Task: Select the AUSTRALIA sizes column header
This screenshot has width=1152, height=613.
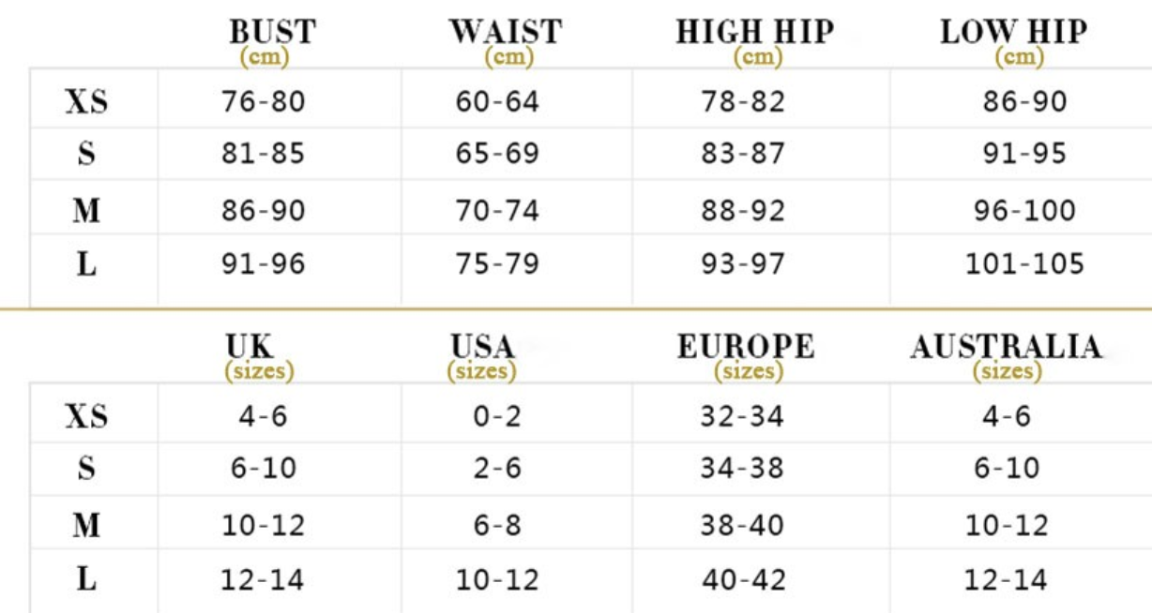Action: point(1007,348)
